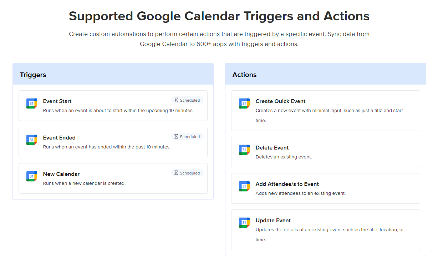Click the Scheduled badge next to Event Start
The image size is (443, 263).
pos(187,100)
